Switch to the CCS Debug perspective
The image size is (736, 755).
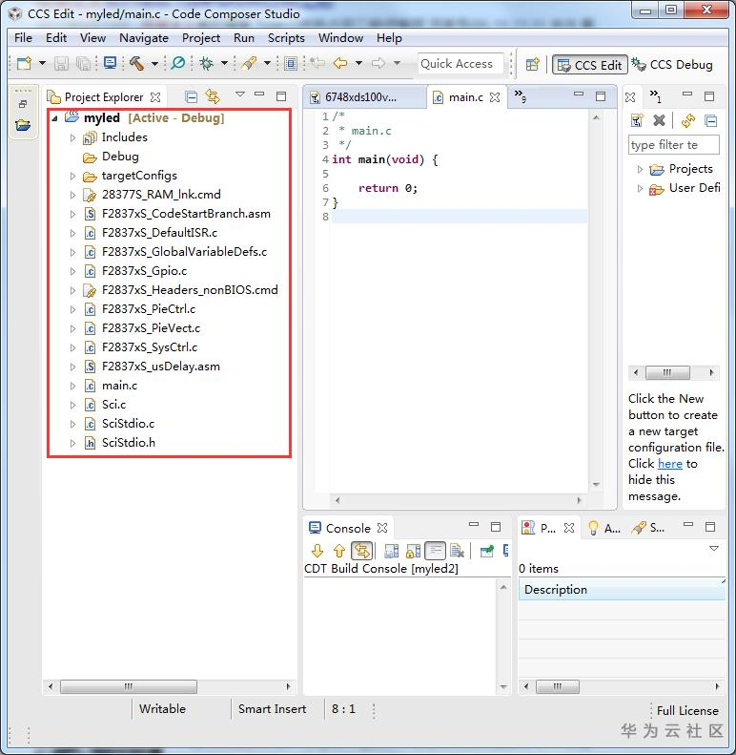(672, 65)
